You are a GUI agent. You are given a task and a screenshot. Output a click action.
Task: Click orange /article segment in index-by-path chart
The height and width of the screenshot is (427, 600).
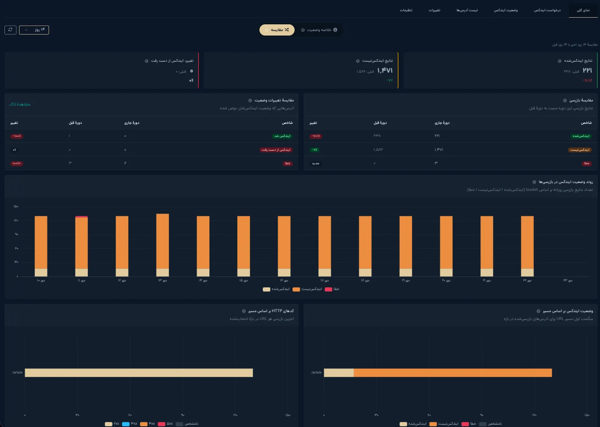(x=453, y=373)
